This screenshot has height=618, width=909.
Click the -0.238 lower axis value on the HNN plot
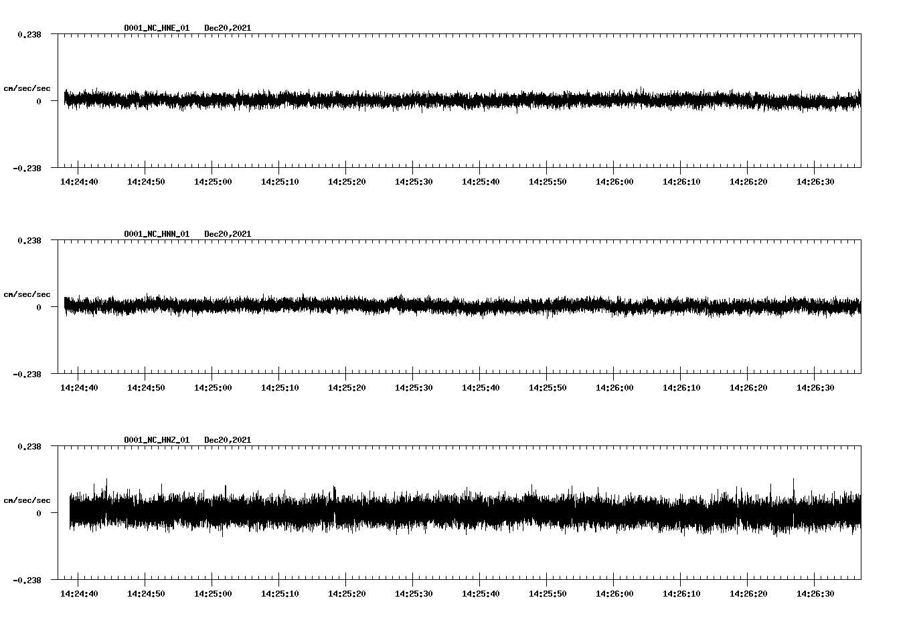[x=27, y=374]
